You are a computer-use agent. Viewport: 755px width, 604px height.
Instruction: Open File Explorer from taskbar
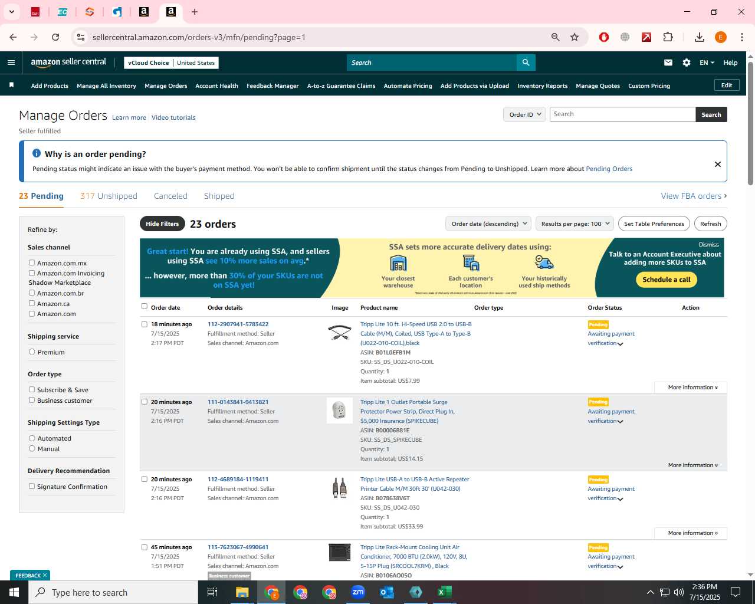pyautogui.click(x=242, y=592)
